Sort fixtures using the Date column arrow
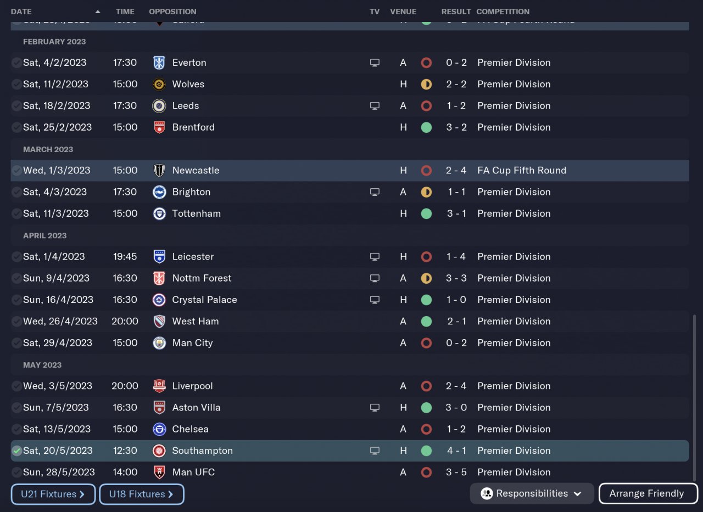 coord(98,12)
